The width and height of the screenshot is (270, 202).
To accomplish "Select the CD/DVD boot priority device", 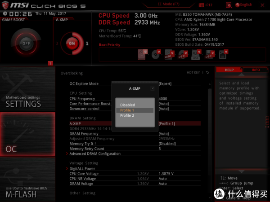I will pyautogui.click(x=156, y=54).
